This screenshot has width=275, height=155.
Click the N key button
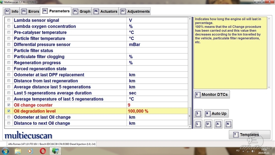pyautogui.click(x=228, y=124)
